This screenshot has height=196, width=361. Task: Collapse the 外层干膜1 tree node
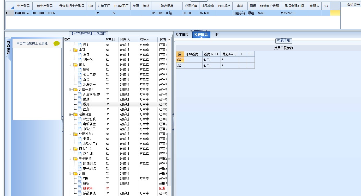point(70,90)
